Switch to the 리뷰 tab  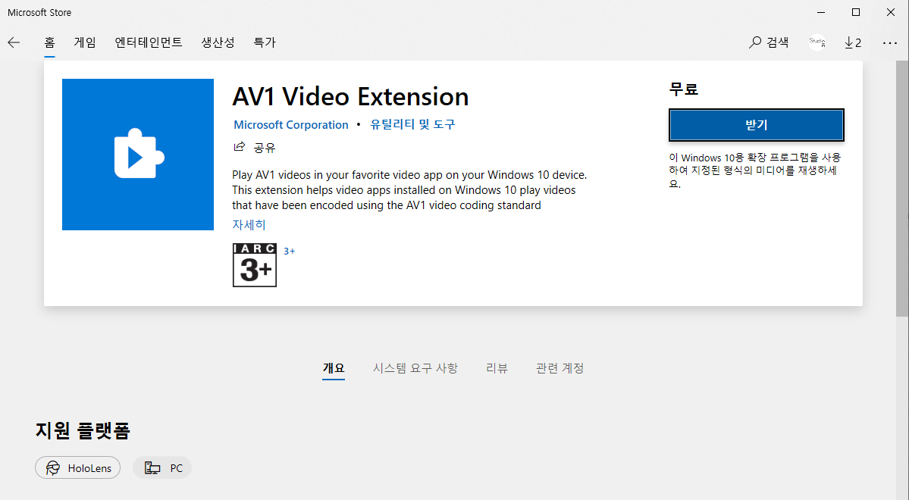pos(497,368)
